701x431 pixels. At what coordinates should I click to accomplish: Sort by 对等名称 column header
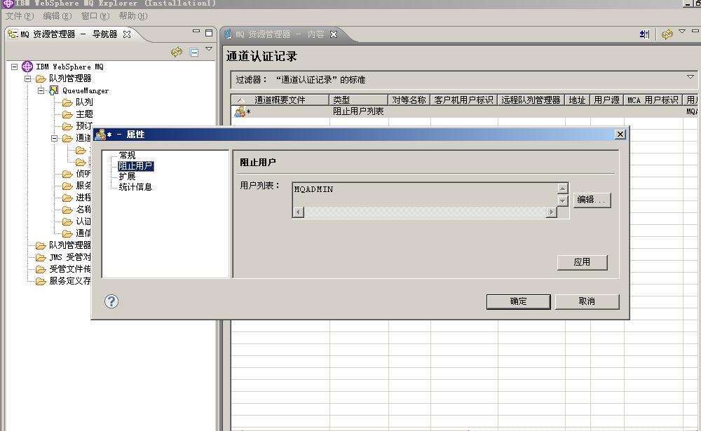click(x=409, y=100)
